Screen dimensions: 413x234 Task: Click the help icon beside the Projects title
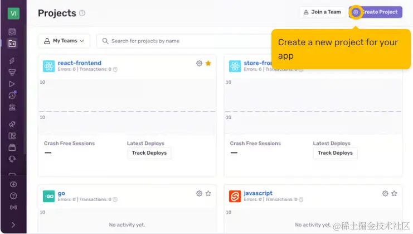82,13
